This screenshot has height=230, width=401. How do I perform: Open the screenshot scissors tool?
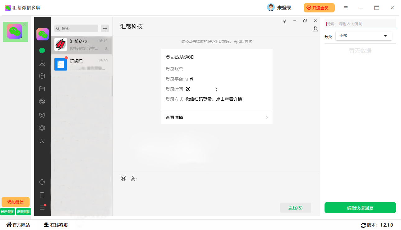tap(134, 178)
